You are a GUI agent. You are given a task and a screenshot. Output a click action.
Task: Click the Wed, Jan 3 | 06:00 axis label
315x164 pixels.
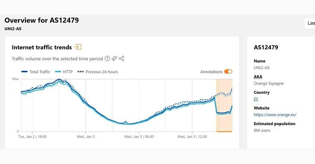[x=139, y=137]
